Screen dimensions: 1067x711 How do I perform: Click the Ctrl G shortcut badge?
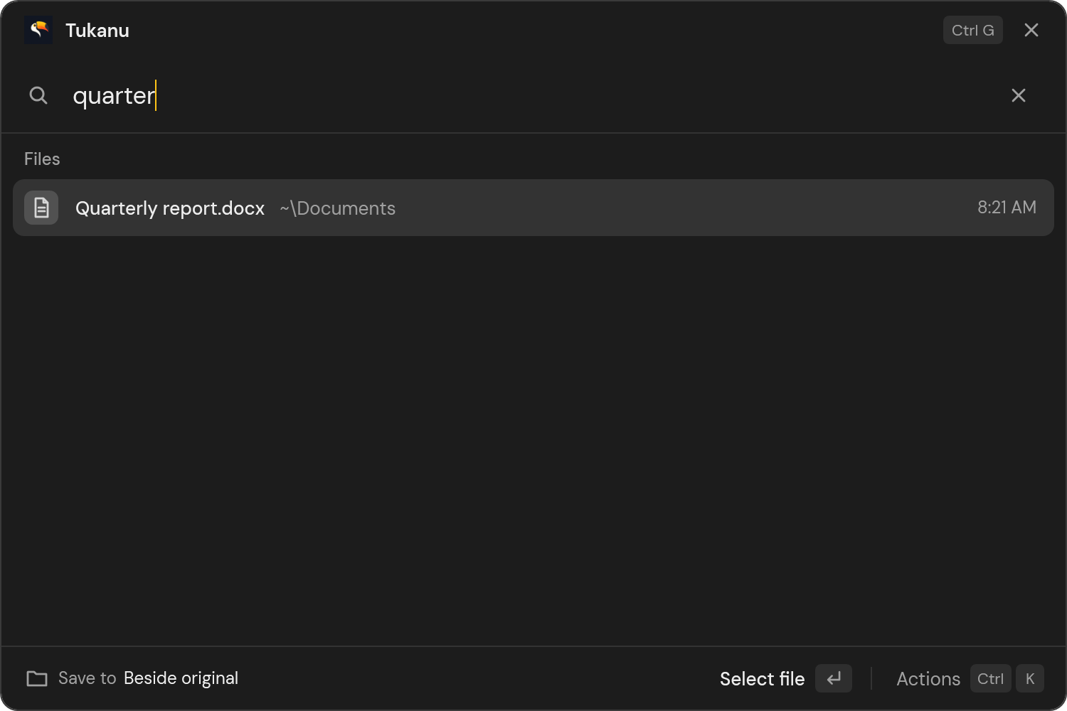point(973,30)
